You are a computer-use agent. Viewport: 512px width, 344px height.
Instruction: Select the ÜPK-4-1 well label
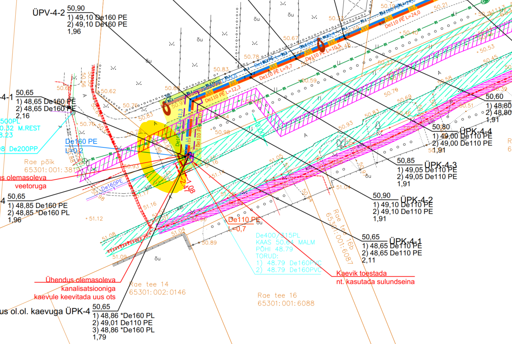[x=405, y=241]
